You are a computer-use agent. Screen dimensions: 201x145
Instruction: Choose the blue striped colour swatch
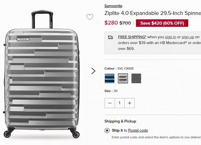[109, 79]
